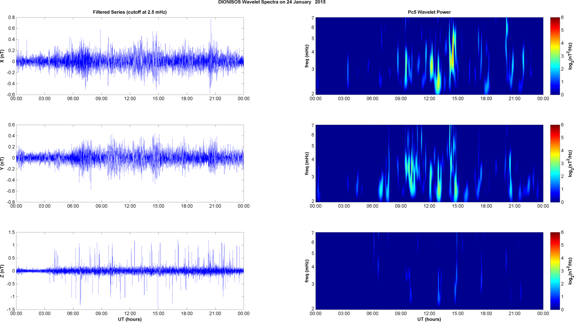574x322 pixels.
Task: Click inside the Y (nT) filtered series plot
Action: 130,163
